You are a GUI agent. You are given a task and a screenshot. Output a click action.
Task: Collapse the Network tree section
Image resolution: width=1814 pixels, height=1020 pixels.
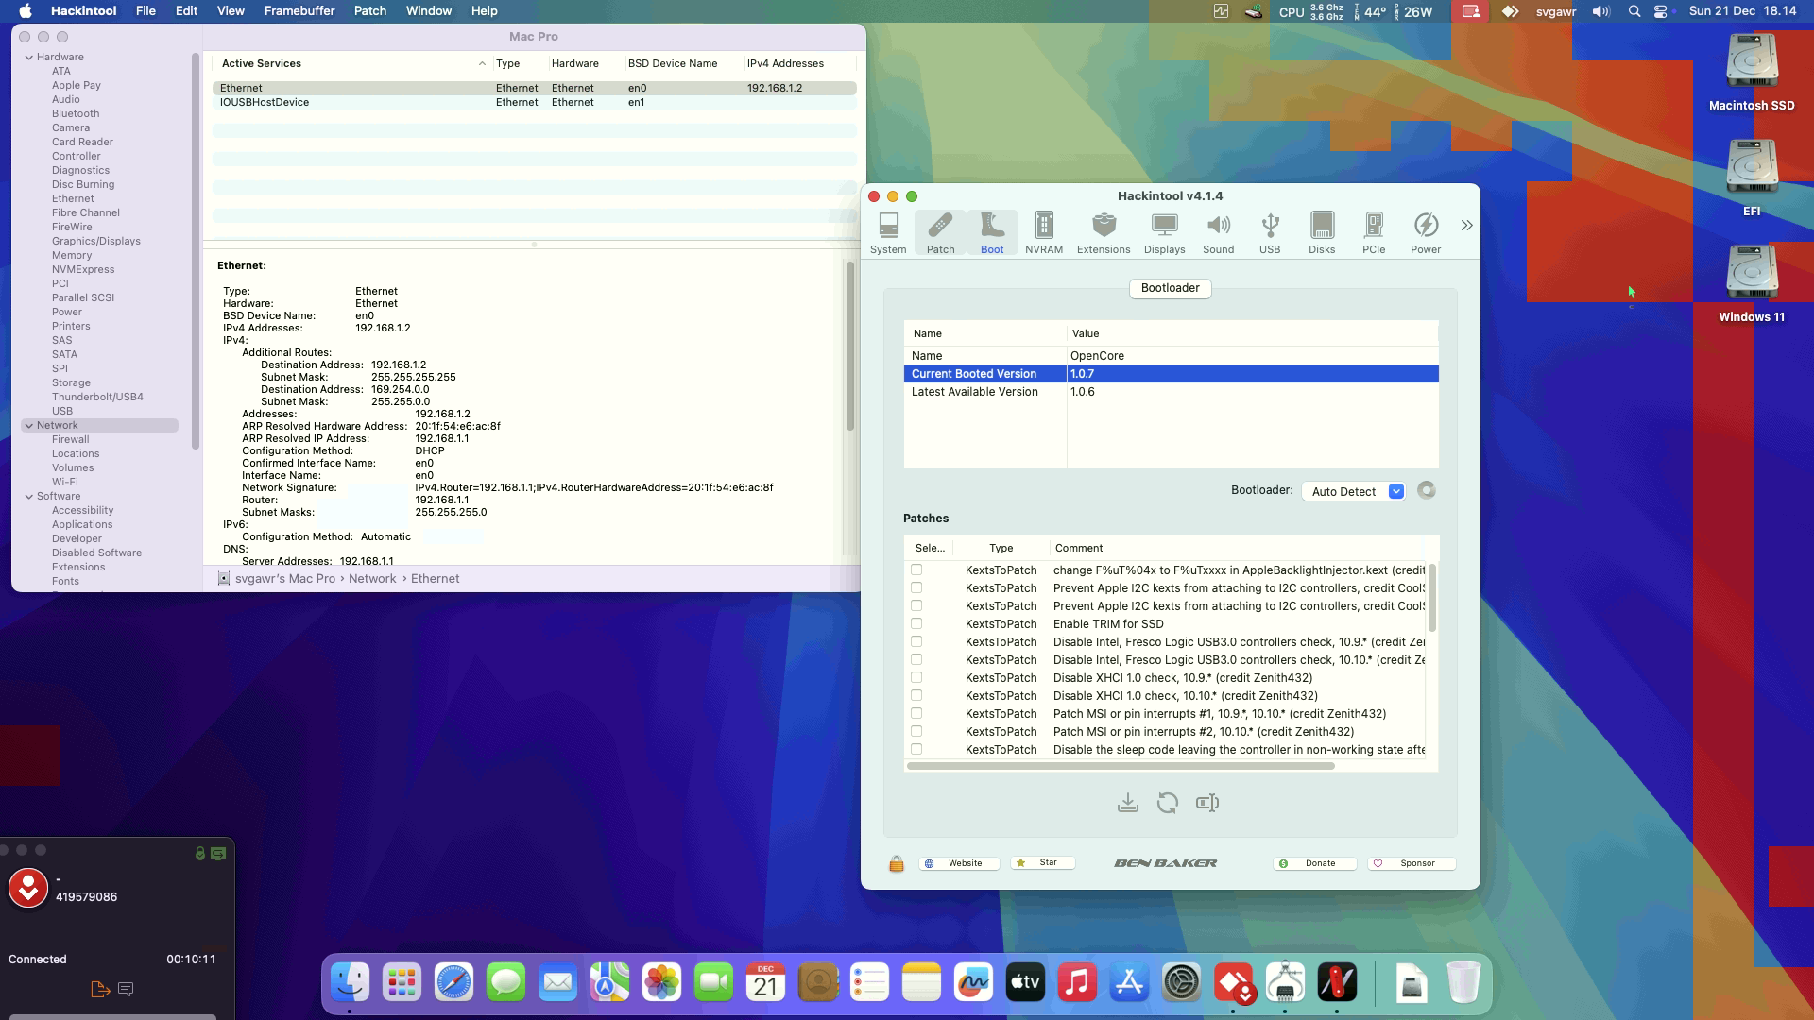pyautogui.click(x=29, y=426)
